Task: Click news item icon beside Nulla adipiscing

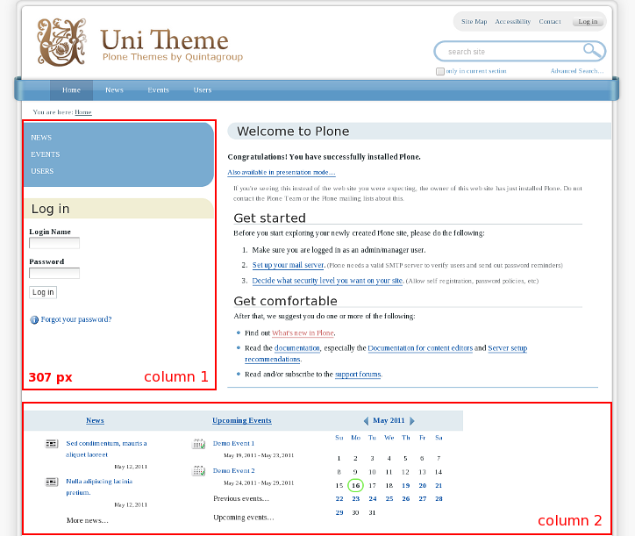Action: [x=52, y=482]
